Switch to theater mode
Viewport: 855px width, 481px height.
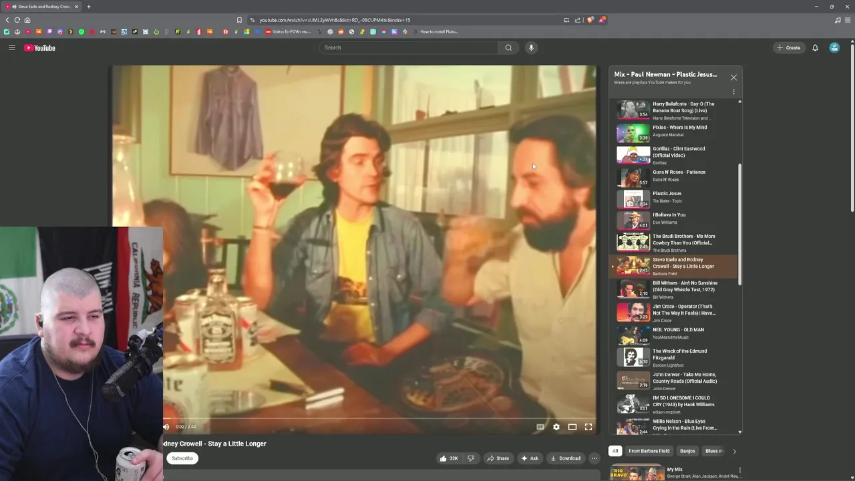(x=572, y=427)
